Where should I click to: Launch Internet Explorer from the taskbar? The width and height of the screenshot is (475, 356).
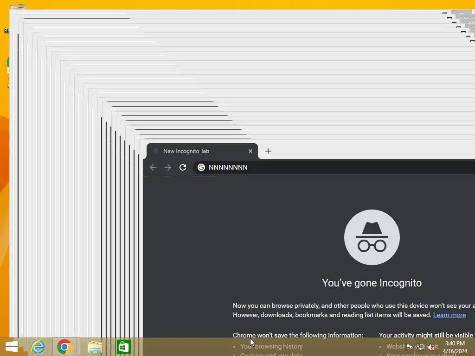38,347
